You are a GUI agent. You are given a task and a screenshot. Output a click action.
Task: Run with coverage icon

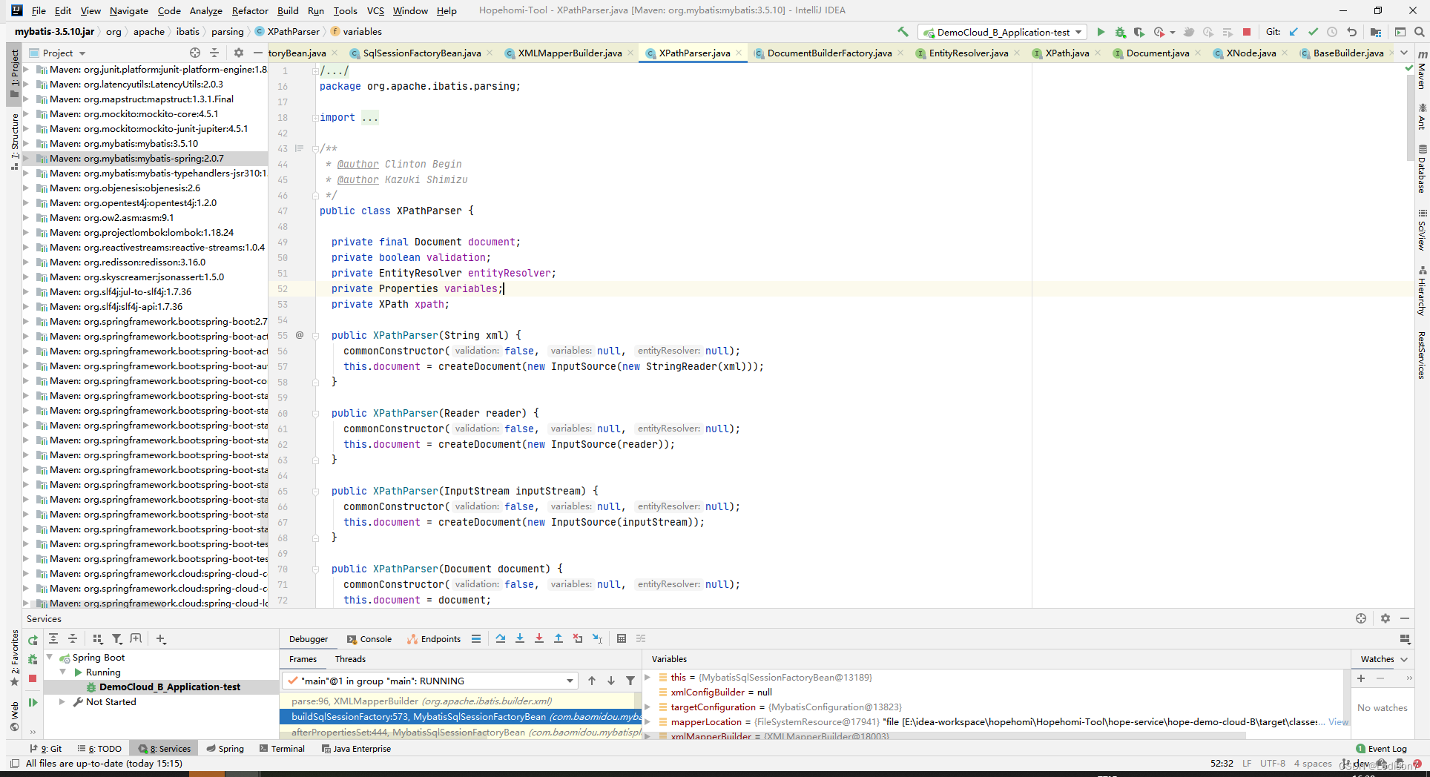tap(1139, 32)
